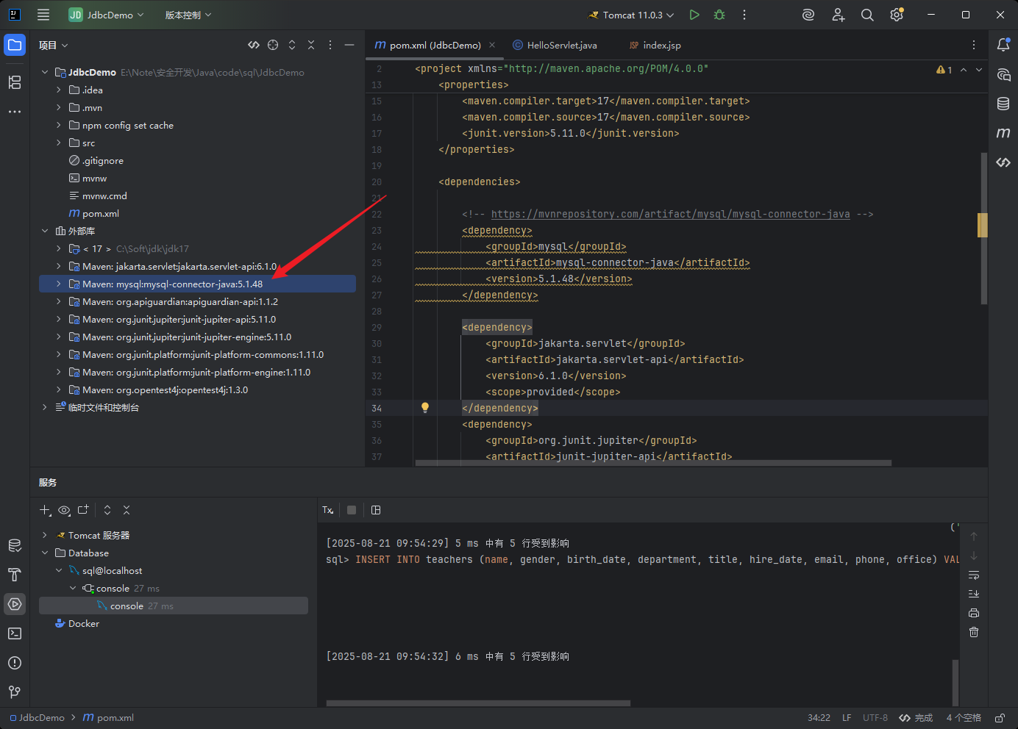Toggle the Tx transaction mode button

point(328,510)
